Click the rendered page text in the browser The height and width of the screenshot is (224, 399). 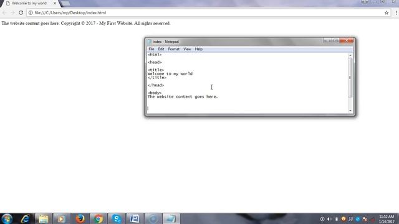tap(86, 23)
